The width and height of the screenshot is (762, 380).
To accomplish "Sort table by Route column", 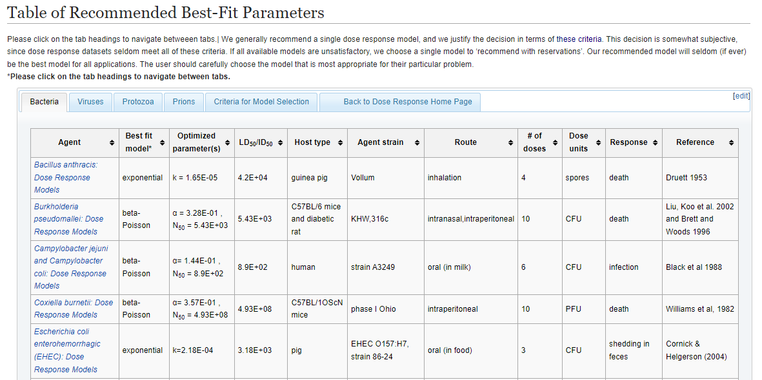I will click(x=510, y=142).
